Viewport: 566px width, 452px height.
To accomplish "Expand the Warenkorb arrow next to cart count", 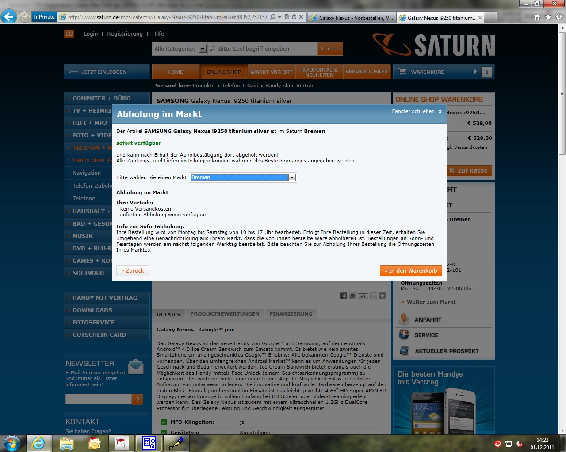I will coord(475,72).
